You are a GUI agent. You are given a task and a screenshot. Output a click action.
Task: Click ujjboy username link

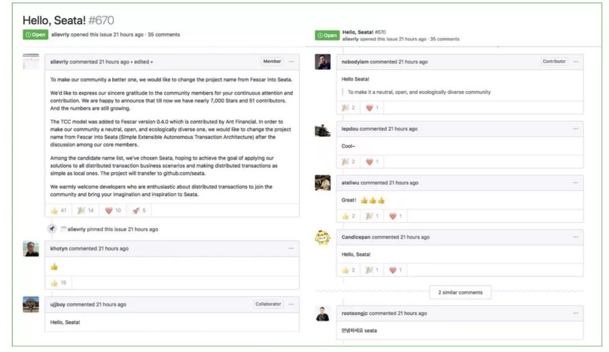tap(58, 304)
